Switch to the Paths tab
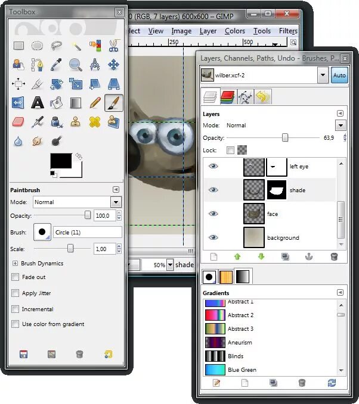359x404 pixels. point(245,96)
